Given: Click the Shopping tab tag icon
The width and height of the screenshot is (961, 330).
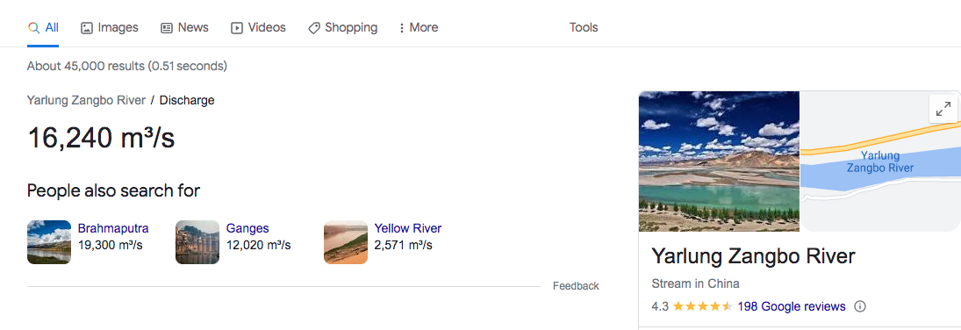Looking at the screenshot, I should (x=314, y=27).
